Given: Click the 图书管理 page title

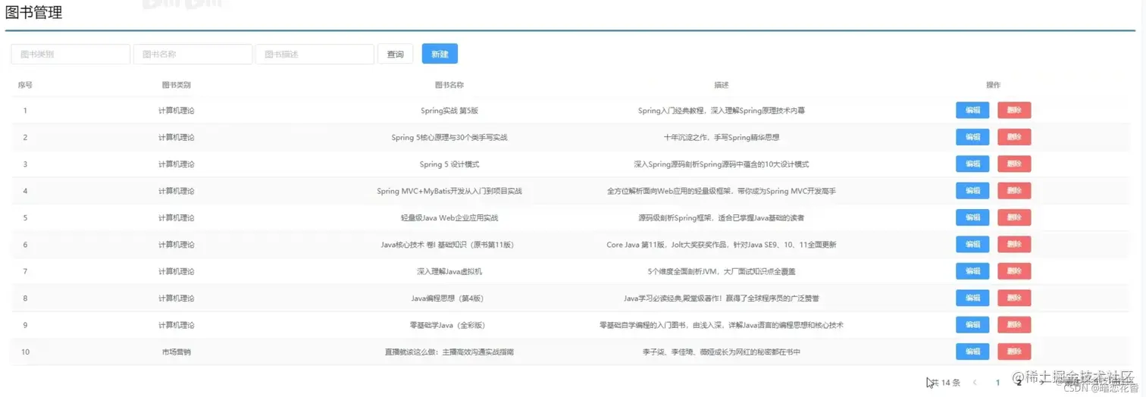Looking at the screenshot, I should coord(33,13).
